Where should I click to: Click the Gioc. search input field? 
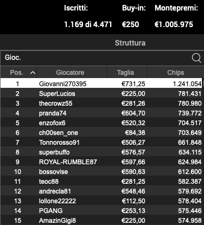coord(96,58)
